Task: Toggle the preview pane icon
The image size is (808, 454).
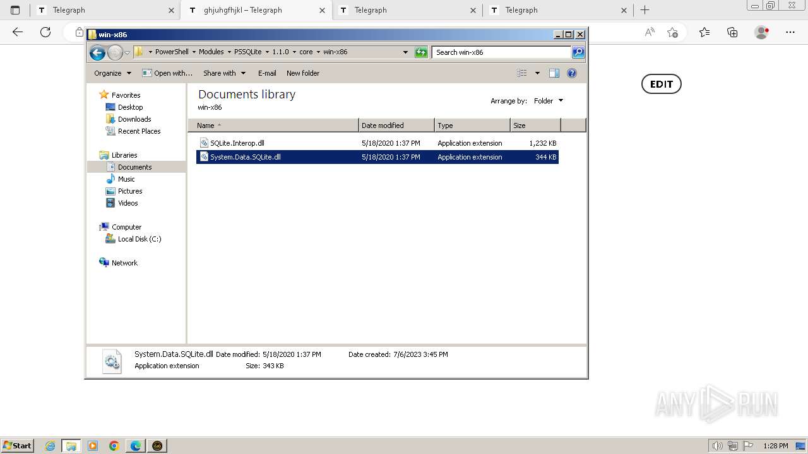Action: coord(554,73)
